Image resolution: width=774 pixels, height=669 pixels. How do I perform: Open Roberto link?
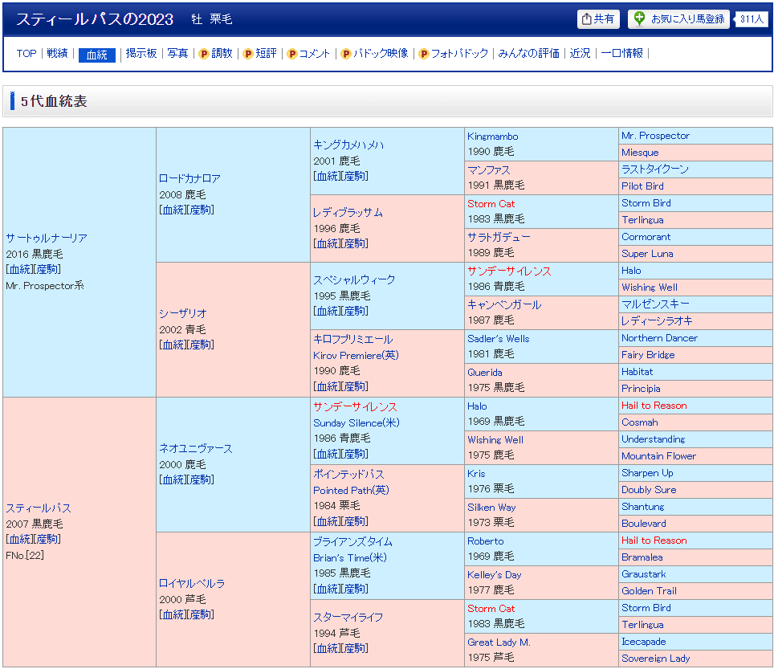(486, 541)
